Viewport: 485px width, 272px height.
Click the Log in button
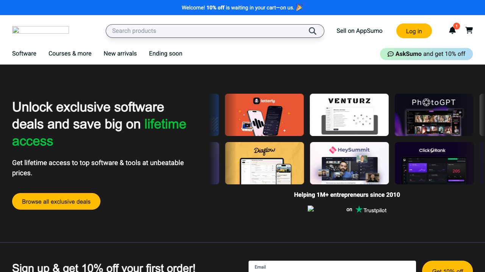tap(414, 31)
